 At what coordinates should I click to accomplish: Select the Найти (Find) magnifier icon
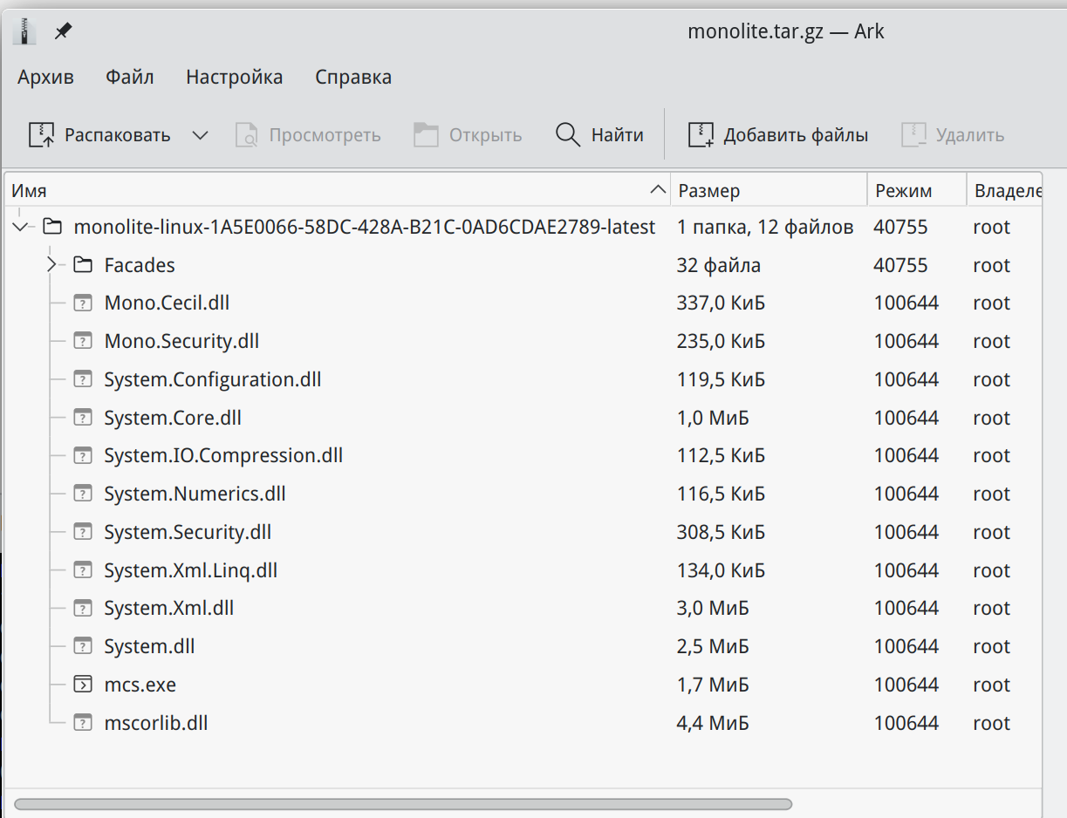[567, 134]
